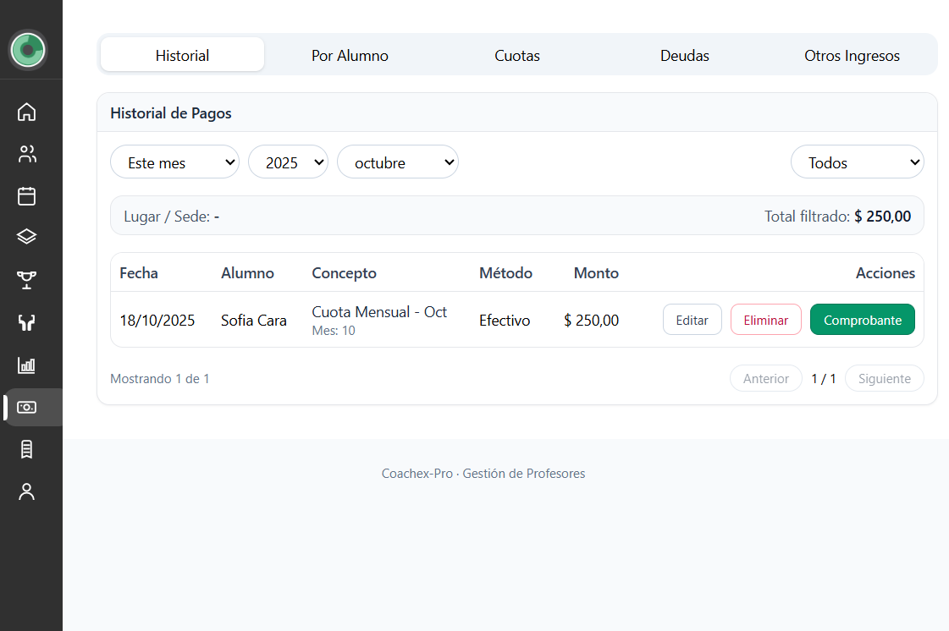This screenshot has height=631, width=949.
Task: Open the 2025 year dropdown
Action: 287,162
